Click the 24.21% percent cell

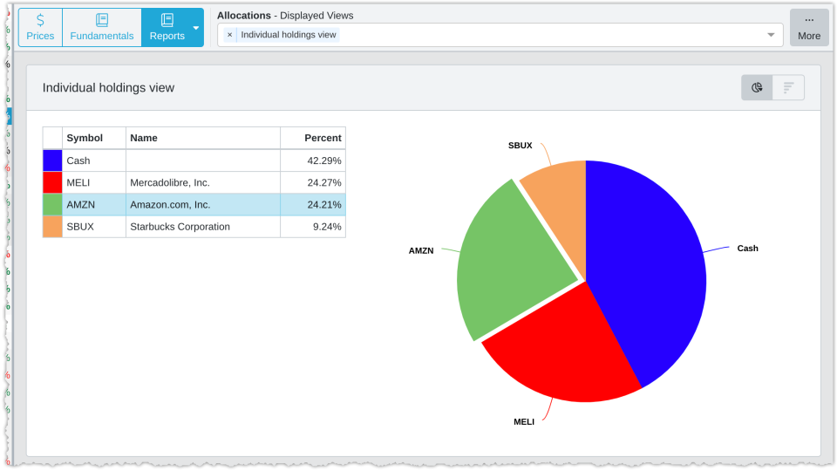313,204
